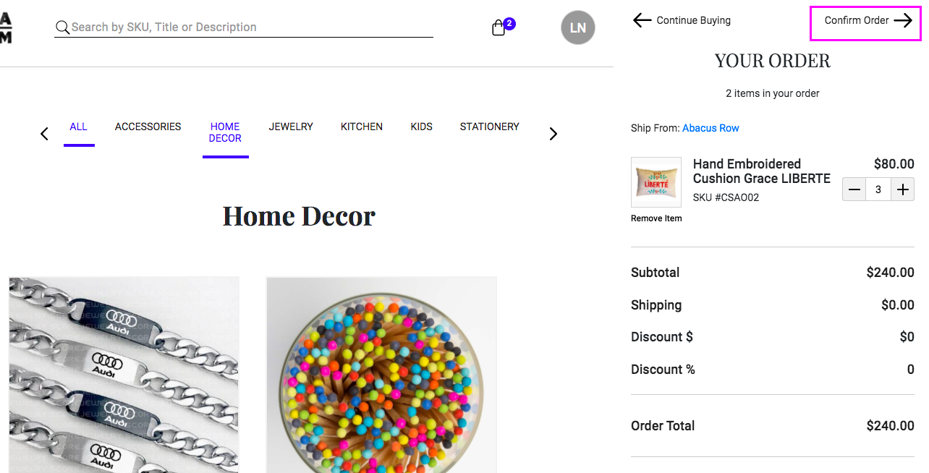929x473 pixels.
Task: Click the LIBERTE cushion thumbnail in order
Action: coord(656,182)
